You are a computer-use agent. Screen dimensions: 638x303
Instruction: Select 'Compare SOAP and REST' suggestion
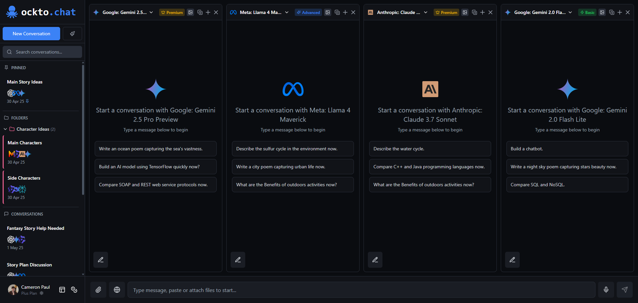(156, 185)
